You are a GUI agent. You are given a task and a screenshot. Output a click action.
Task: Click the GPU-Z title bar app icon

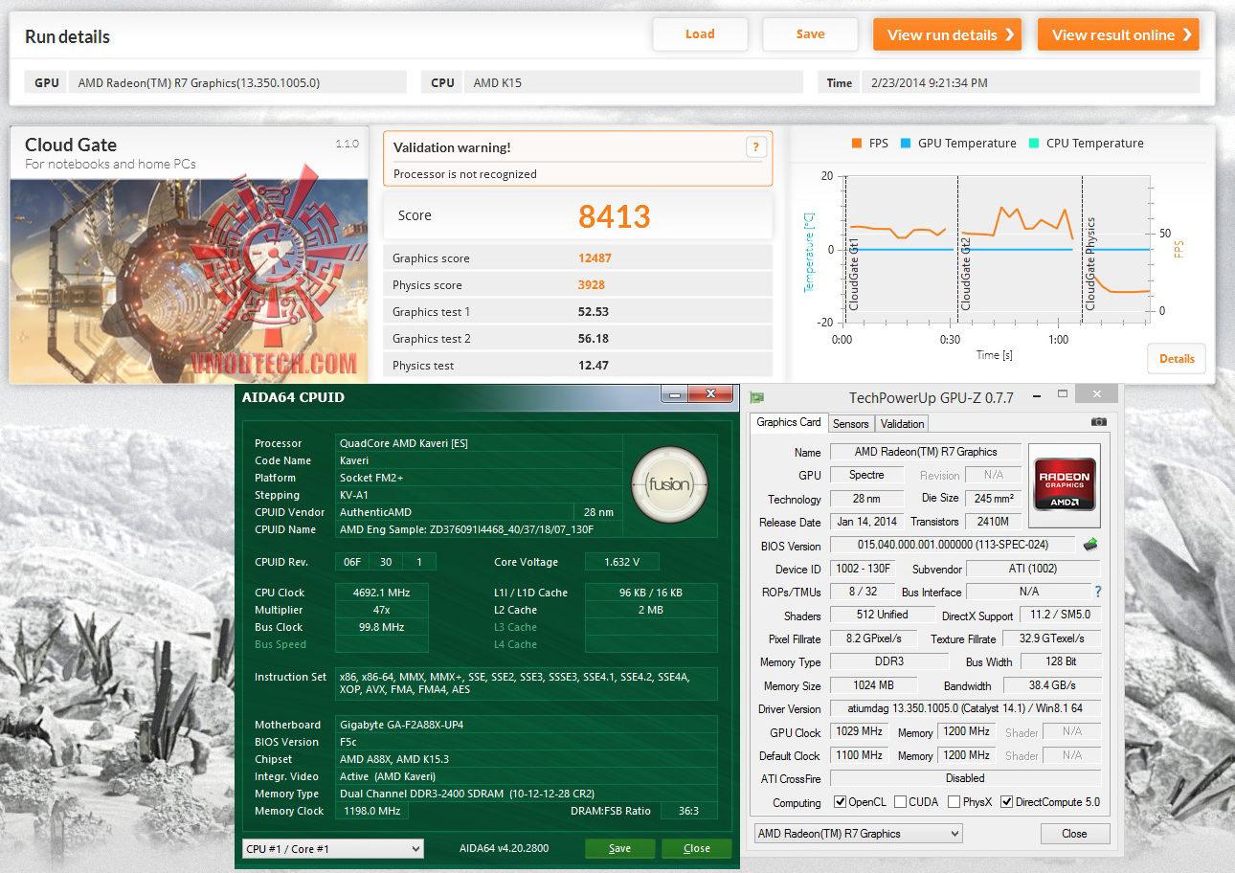[x=757, y=397]
